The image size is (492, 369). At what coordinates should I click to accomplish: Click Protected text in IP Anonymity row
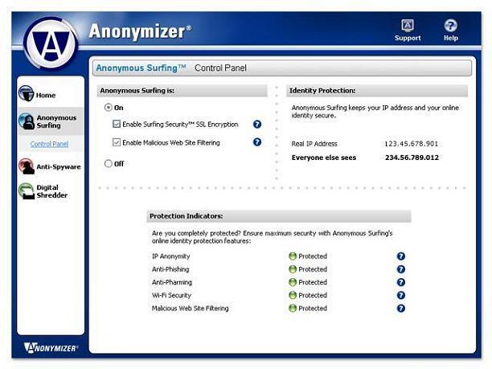click(x=313, y=256)
